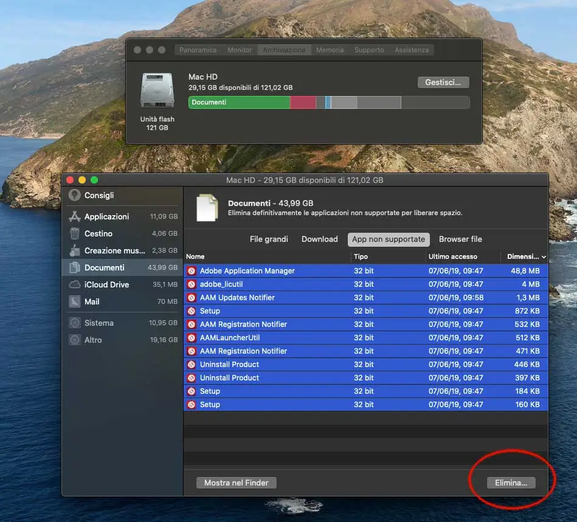Click the Cestino trash icon in sidebar
Viewport: 577px width, 522px height.
tap(76, 233)
